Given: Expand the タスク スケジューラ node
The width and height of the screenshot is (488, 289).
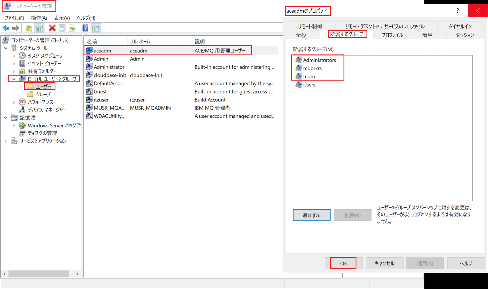Looking at the screenshot, I should pos(14,56).
